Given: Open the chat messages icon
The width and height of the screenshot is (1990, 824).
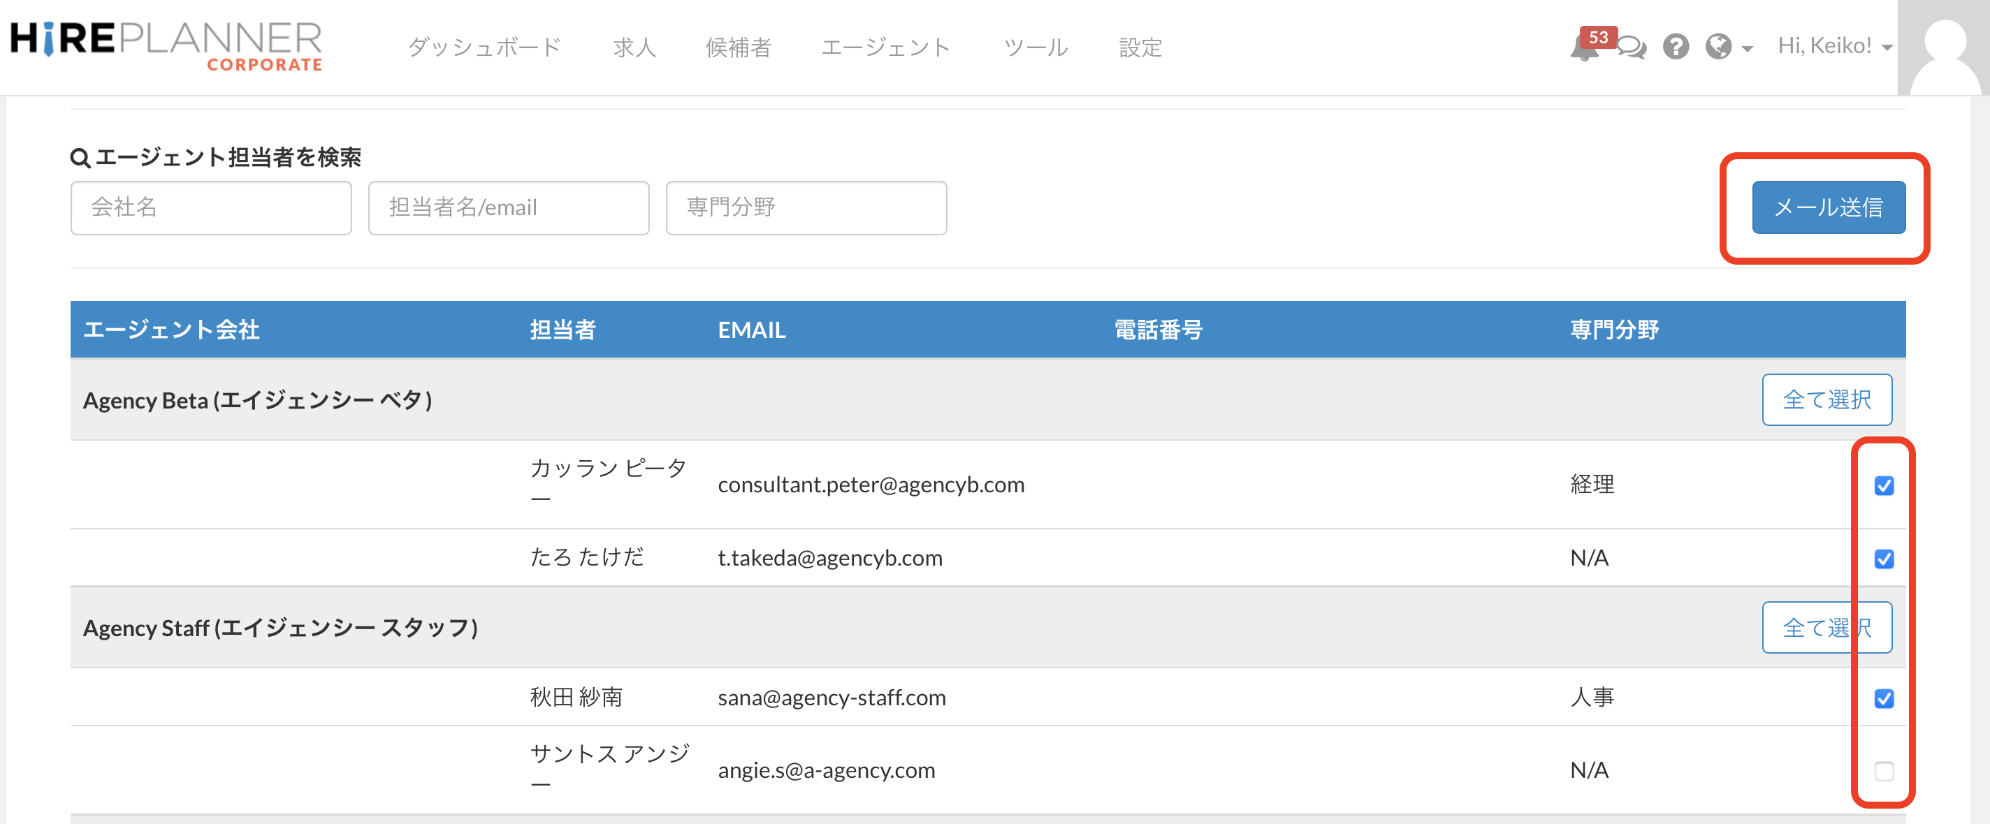Looking at the screenshot, I should (1631, 47).
